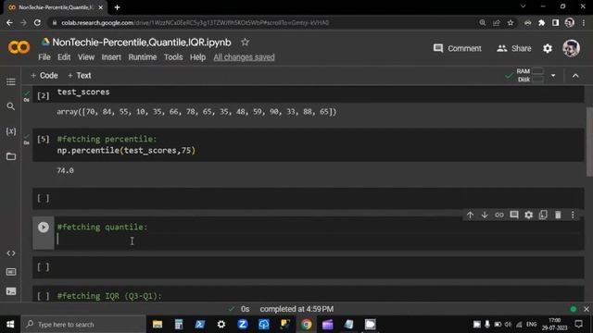Open the user account avatar
Screen dimensions: 593x333
[571, 48]
